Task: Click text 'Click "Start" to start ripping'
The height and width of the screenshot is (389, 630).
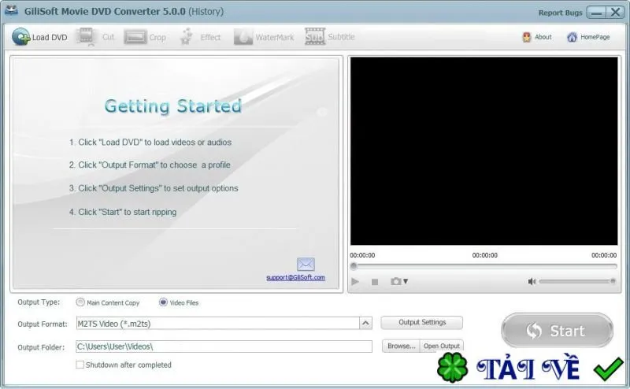Action: pos(127,212)
